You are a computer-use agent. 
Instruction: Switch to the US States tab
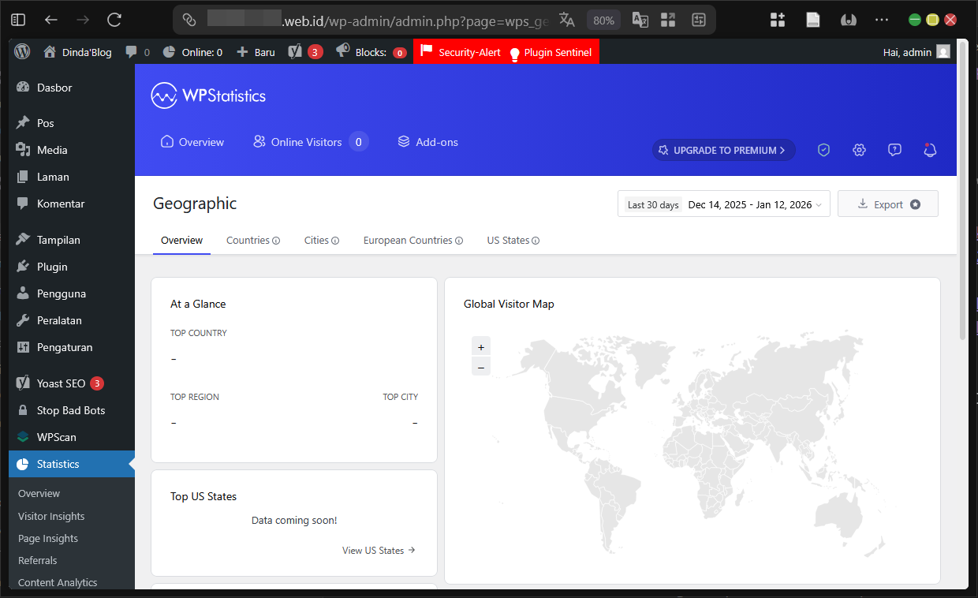pos(508,240)
